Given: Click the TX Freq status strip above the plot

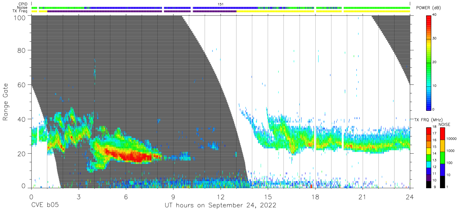Looking at the screenshot, I should (x=221, y=11).
